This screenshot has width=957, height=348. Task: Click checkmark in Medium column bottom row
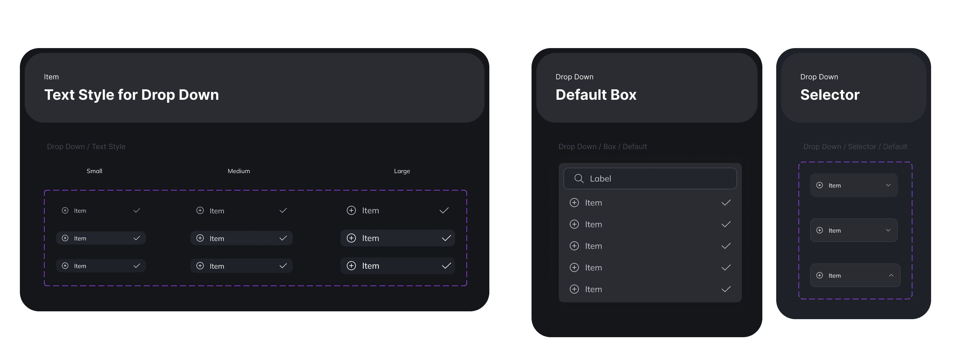[283, 266]
